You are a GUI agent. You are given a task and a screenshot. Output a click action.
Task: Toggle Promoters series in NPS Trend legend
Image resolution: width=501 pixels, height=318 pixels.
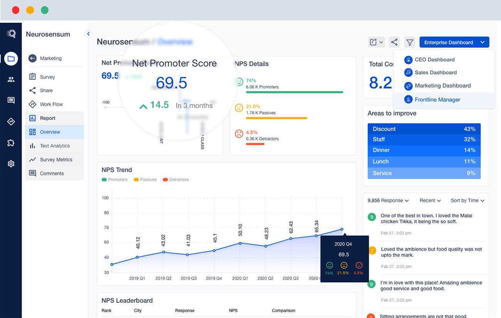pos(114,180)
